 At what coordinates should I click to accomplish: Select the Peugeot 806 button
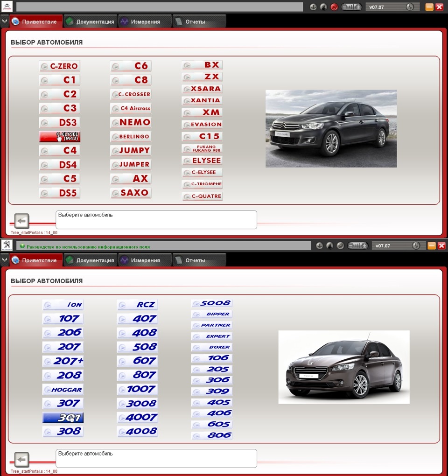point(212,435)
